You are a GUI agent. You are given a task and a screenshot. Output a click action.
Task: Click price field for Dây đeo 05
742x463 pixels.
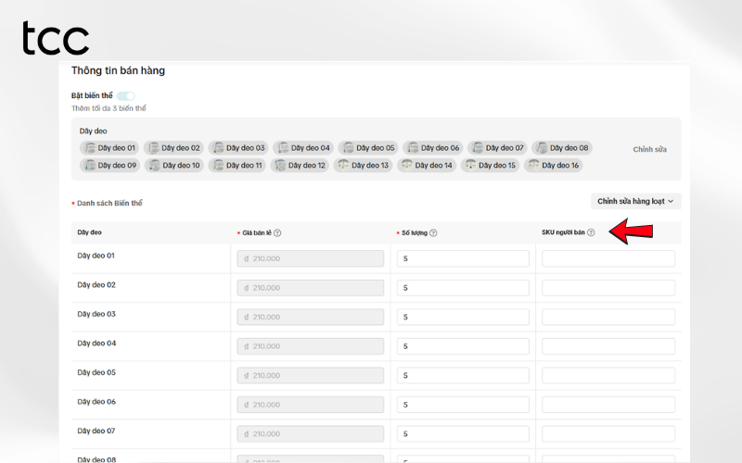(311, 376)
